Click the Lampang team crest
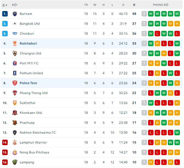This screenshot has height=168, width=184. coord(15,162)
